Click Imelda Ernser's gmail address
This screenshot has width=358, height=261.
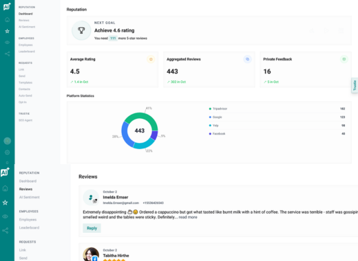tap(121, 203)
